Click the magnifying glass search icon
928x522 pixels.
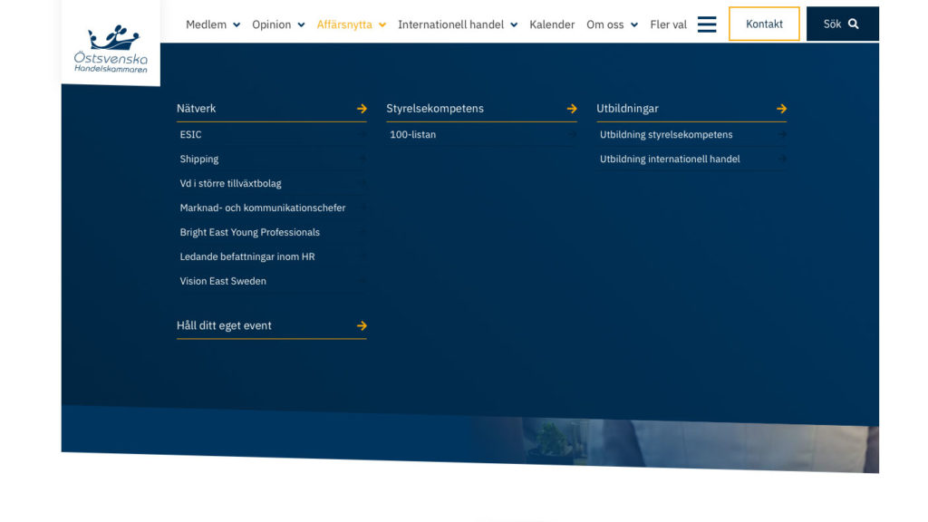(854, 24)
